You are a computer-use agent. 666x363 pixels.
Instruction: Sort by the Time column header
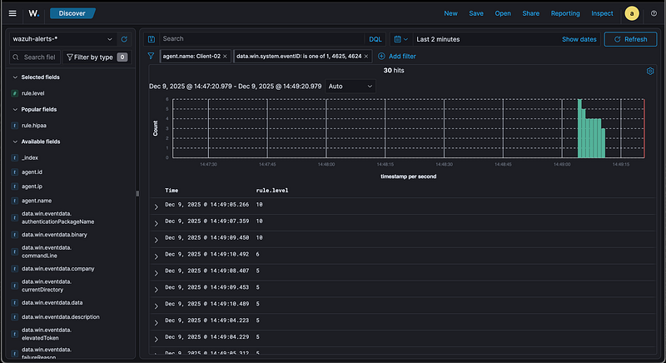[171, 191]
